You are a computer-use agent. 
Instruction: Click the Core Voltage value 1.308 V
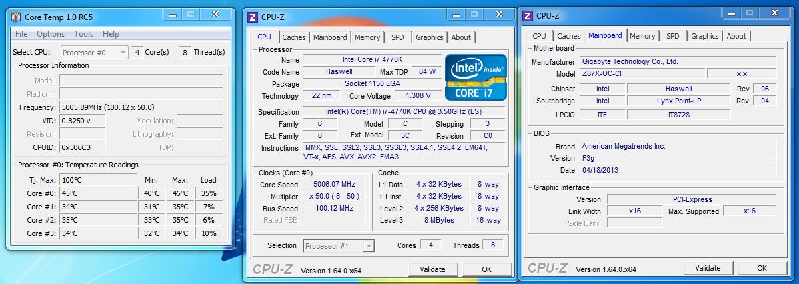(419, 96)
